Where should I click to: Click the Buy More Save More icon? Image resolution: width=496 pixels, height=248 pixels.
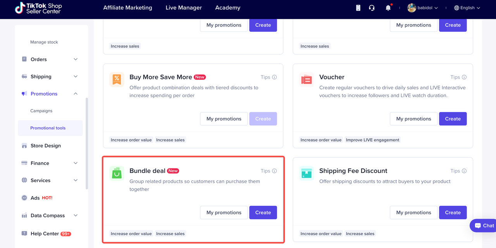[117, 80]
